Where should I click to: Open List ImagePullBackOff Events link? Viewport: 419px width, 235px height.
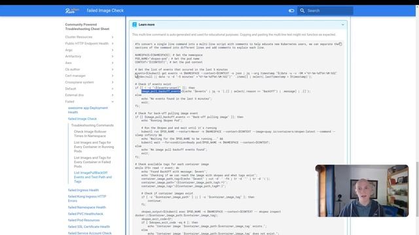(x=93, y=177)
